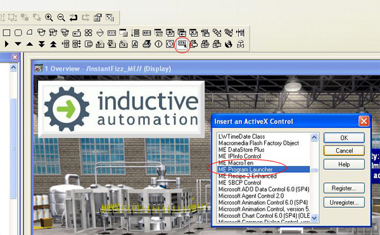
Task: Select Microsoft Animation Control 6.0 (SP4)
Action: coord(263,202)
